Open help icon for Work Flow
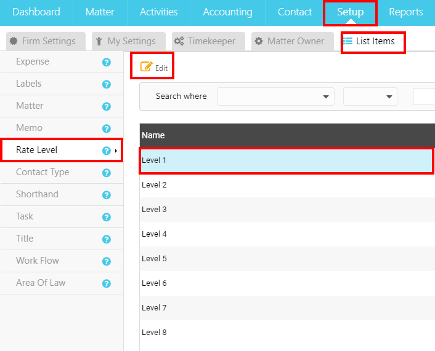Viewport: 435px width, 351px height. point(106,261)
